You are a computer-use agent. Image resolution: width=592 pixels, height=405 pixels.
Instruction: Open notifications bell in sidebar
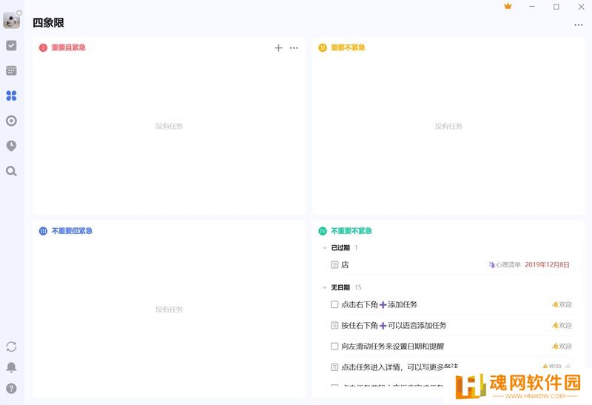pyautogui.click(x=11, y=367)
